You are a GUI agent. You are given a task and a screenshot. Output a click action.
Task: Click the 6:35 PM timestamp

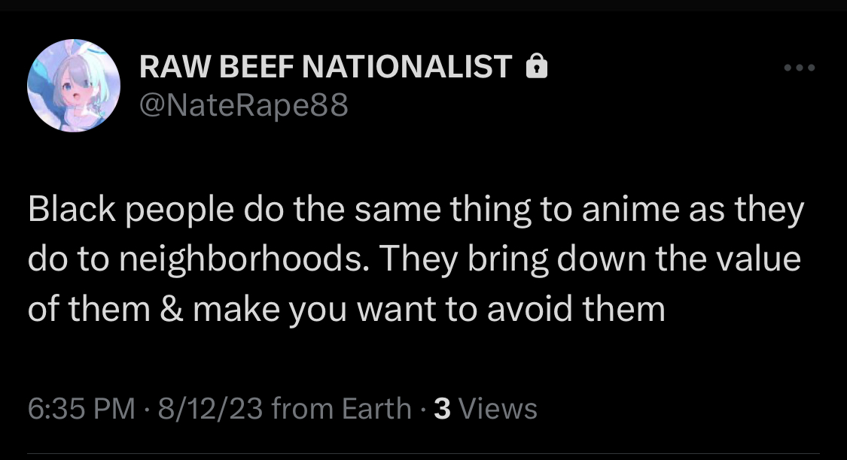(x=81, y=409)
